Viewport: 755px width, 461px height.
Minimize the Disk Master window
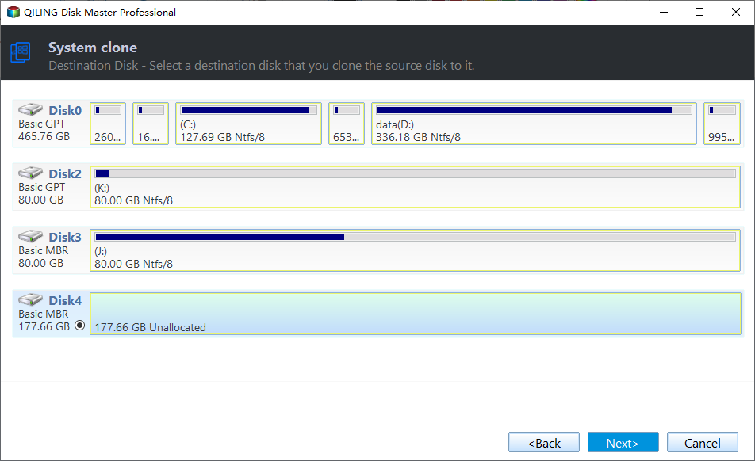(x=664, y=12)
